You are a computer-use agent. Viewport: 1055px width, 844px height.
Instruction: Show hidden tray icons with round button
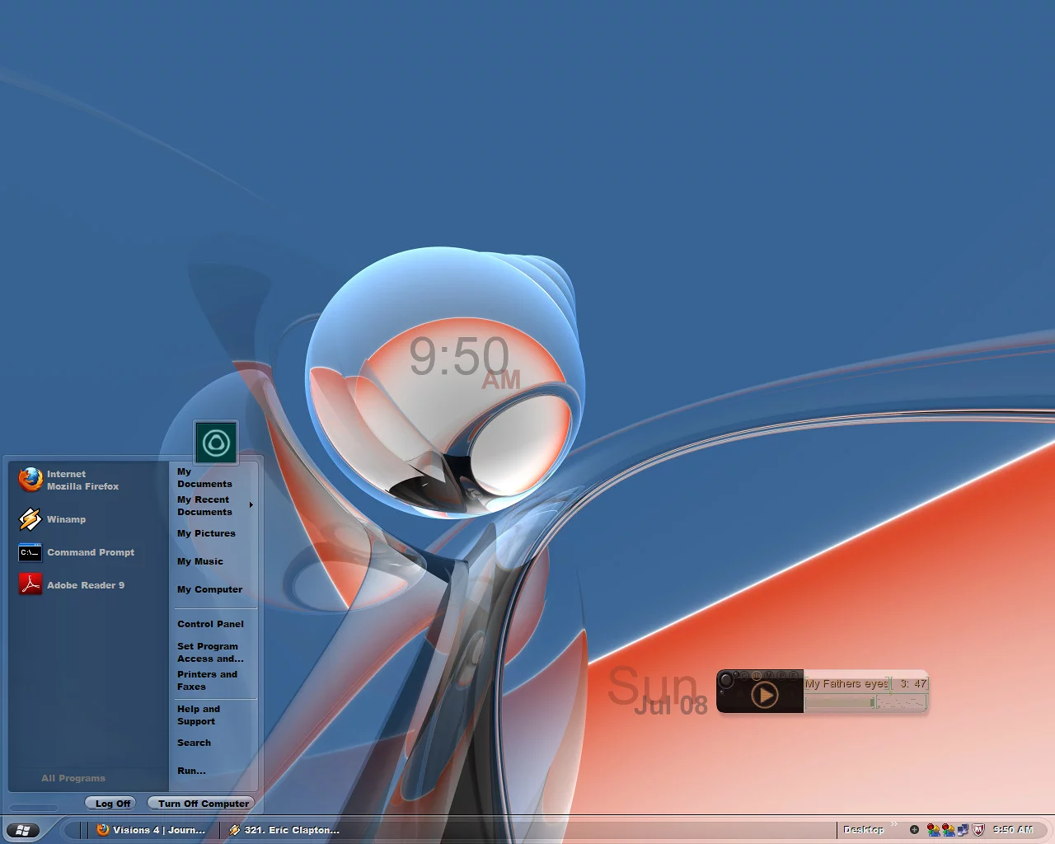click(x=914, y=830)
